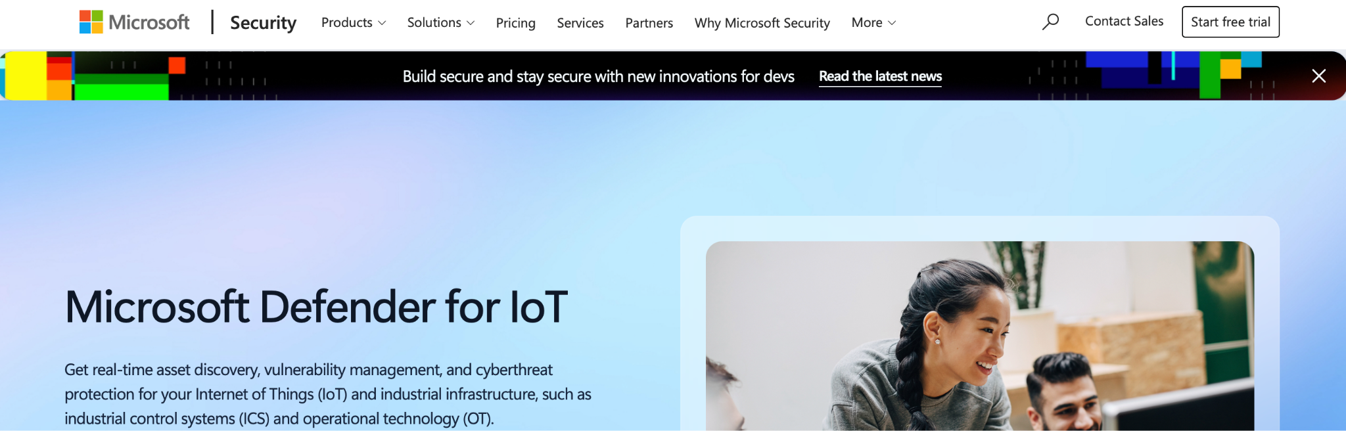Click the Microsoft wordmark text
1346x431 pixels.
pyautogui.click(x=149, y=22)
